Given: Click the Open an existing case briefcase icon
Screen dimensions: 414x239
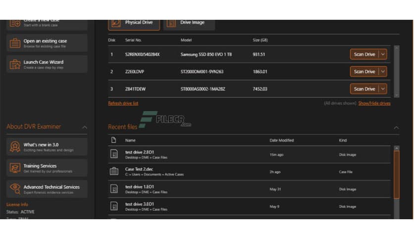Looking at the screenshot, I should pos(15,43).
